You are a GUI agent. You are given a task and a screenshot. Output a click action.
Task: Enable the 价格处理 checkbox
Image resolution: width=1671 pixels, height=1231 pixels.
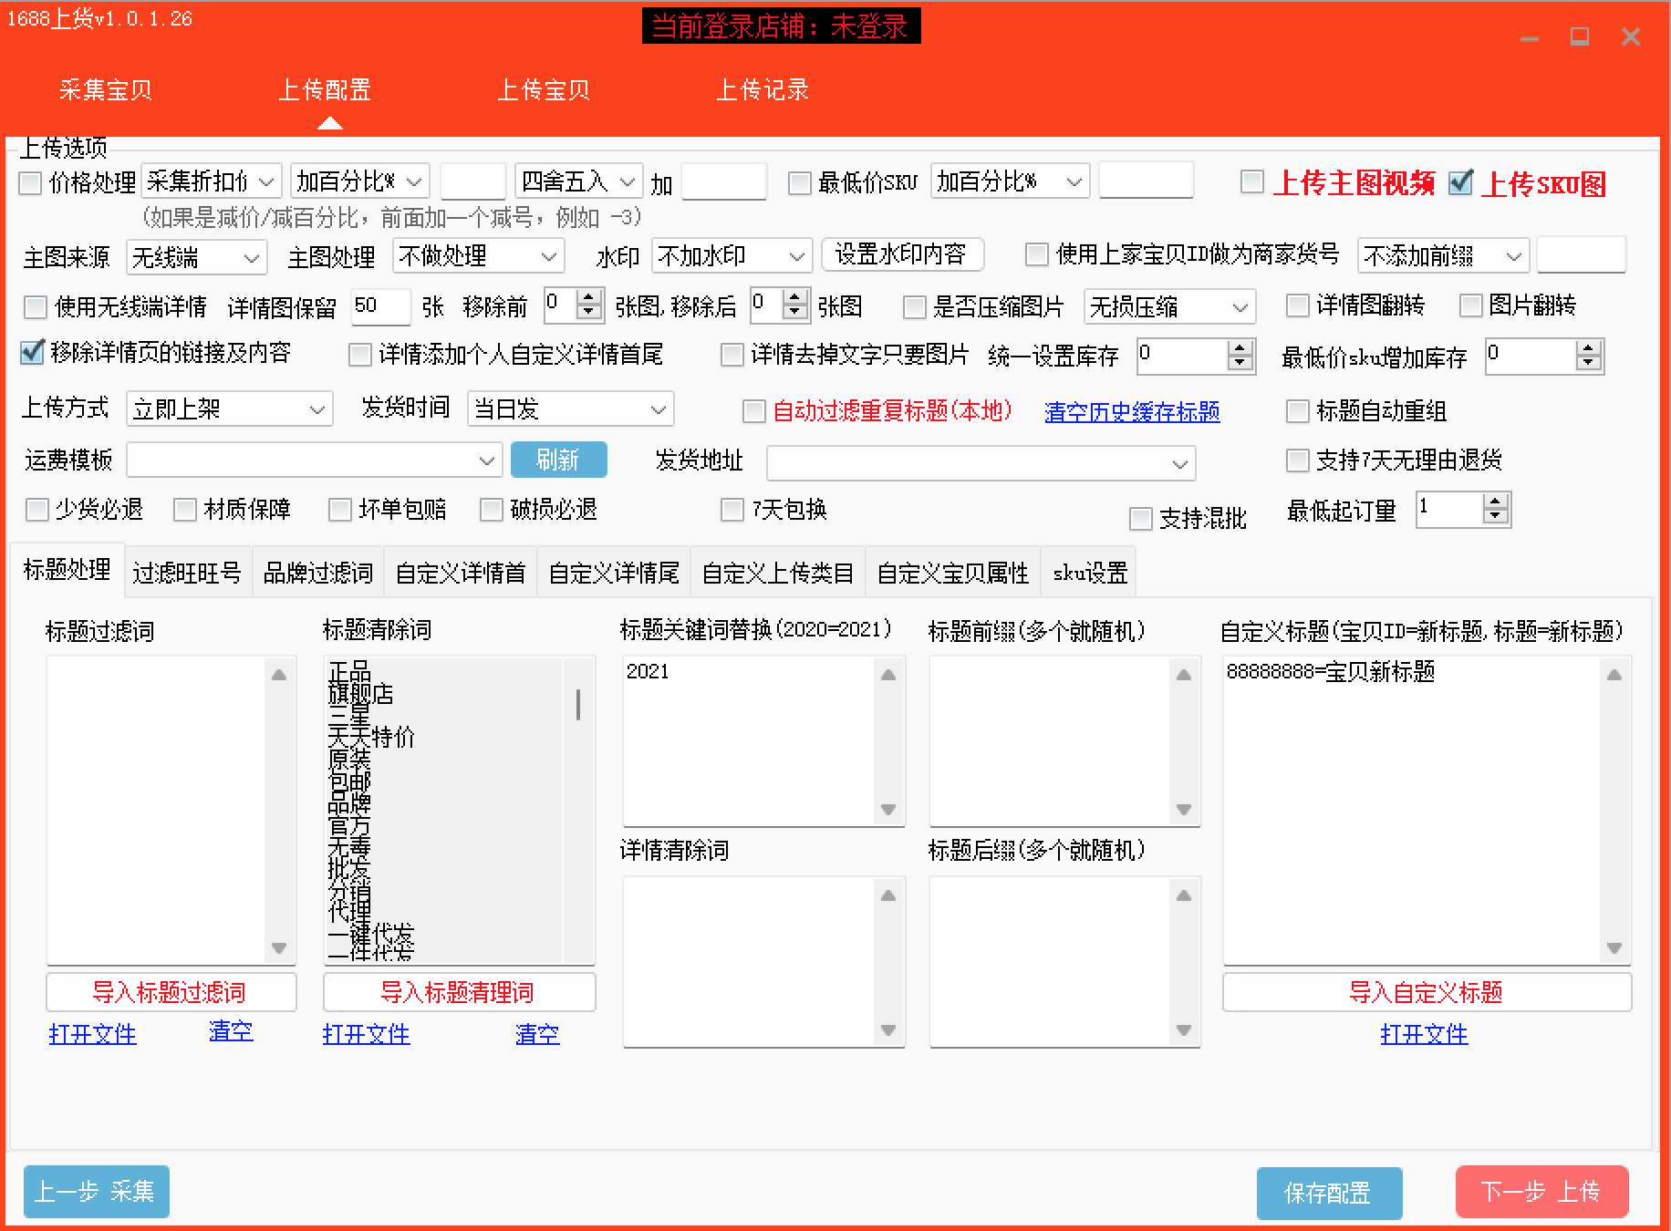30,183
